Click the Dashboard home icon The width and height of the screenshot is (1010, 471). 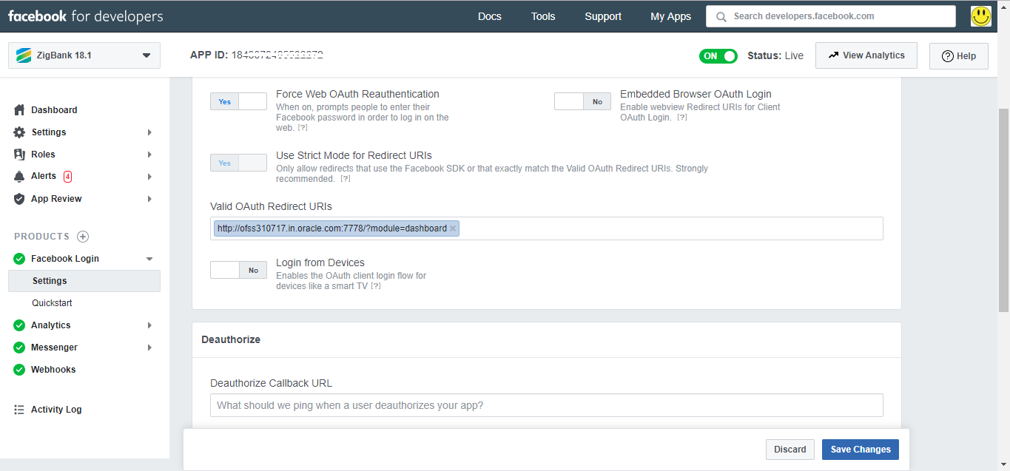[x=19, y=109]
